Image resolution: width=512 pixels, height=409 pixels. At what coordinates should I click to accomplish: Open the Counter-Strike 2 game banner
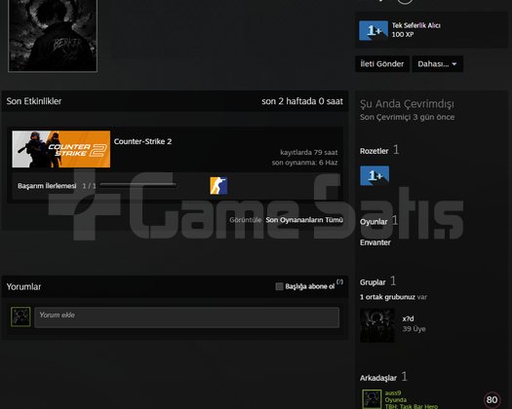click(61, 149)
